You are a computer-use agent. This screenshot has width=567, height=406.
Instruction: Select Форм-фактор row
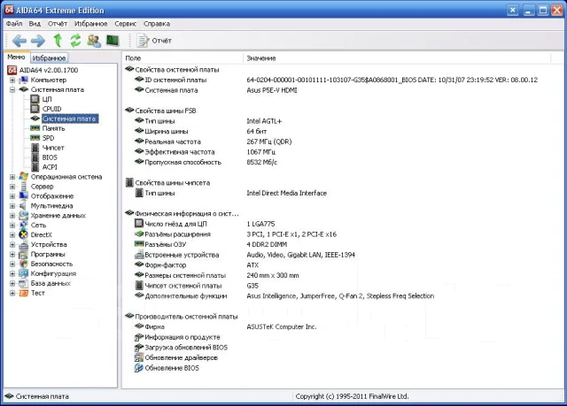pos(197,264)
